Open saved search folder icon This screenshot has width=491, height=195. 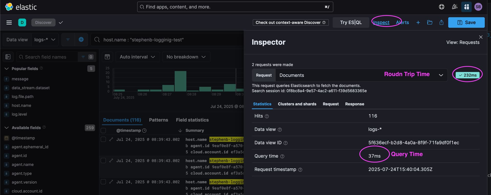[x=430, y=22]
